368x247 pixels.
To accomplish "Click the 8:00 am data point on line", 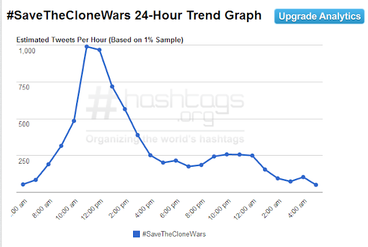I will (x=48, y=164).
